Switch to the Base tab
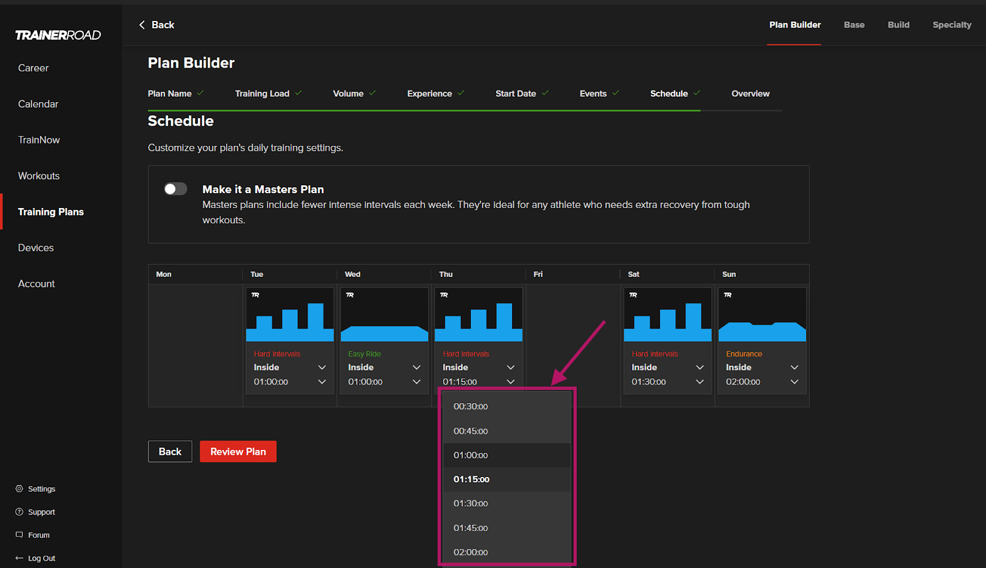This screenshot has height=568, width=986. pos(854,25)
